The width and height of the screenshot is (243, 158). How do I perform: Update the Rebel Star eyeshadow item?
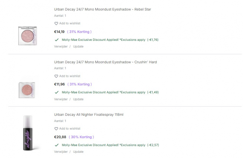(78, 46)
